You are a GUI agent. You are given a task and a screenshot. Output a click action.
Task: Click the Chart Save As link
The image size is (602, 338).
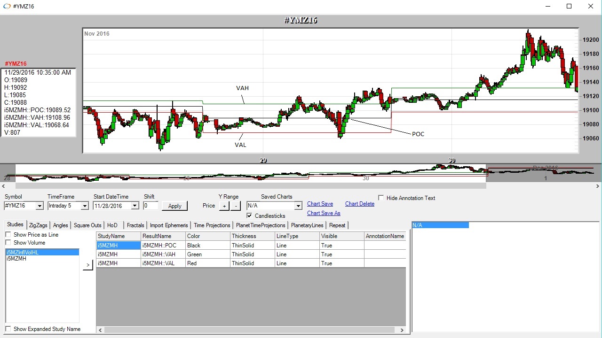[324, 213]
